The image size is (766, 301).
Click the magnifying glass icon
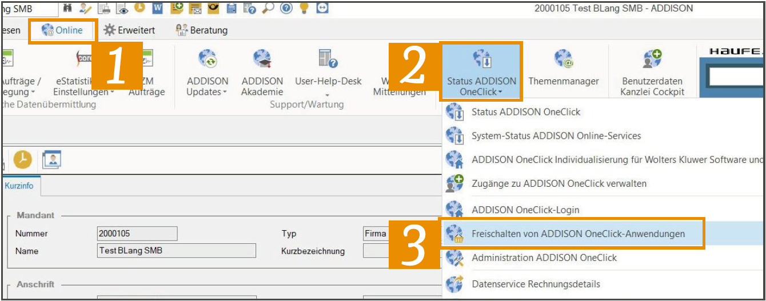[268, 8]
